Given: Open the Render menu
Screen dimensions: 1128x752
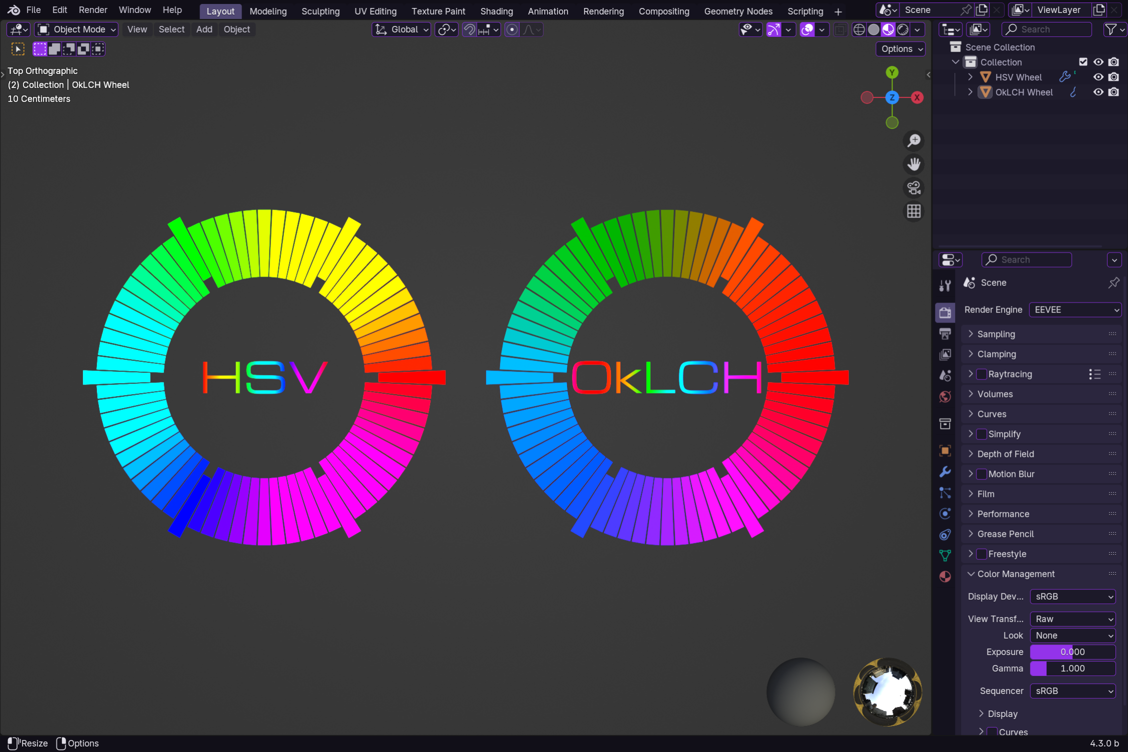Looking at the screenshot, I should coord(93,10).
